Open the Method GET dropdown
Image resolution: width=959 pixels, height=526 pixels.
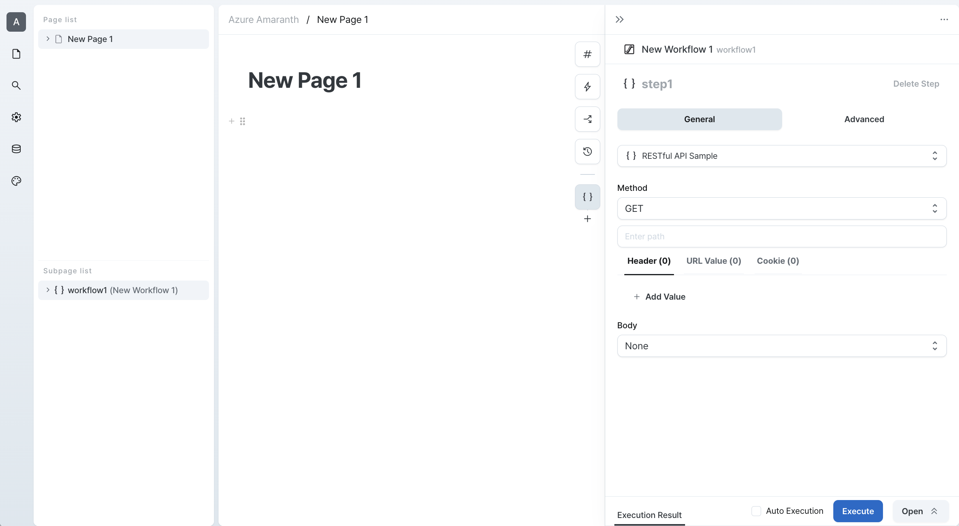pyautogui.click(x=782, y=208)
